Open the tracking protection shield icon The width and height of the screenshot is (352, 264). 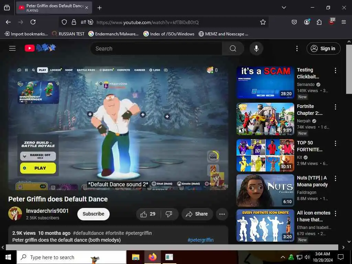coord(64,22)
